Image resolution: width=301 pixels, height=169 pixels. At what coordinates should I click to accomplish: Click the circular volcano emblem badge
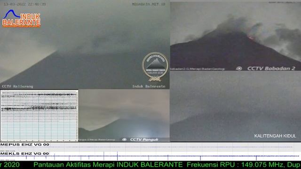[x=155, y=67]
